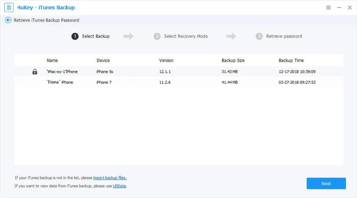357x198 pixels.
Task: Click backup time 03-27-2018 09:27:53
Action: coord(297,82)
